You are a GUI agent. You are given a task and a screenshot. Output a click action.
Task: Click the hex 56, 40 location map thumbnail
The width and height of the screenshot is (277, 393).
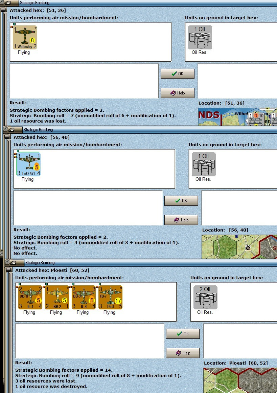tap(239, 247)
